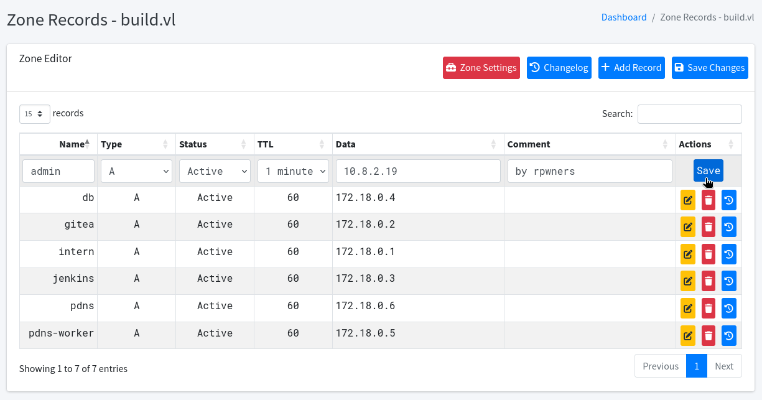Go to Next page
The width and height of the screenshot is (762, 400).
pyautogui.click(x=724, y=366)
